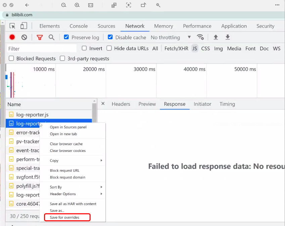Open the No throttling dropdown
Image resolution: width=285 pixels, height=226 pixels.
pos(171,38)
